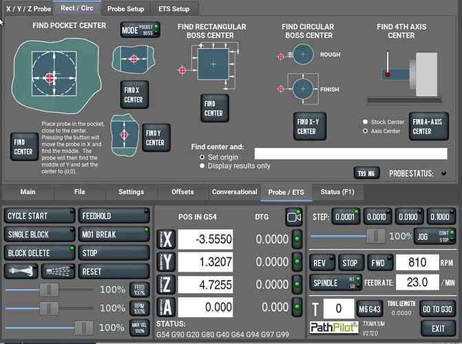Select the Set origin radio option
This screenshot has height=344, width=462.
tap(194, 157)
